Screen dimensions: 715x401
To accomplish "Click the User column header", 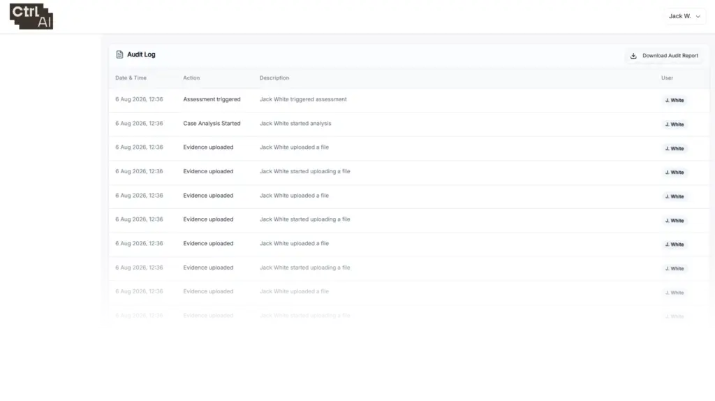I will (x=667, y=78).
